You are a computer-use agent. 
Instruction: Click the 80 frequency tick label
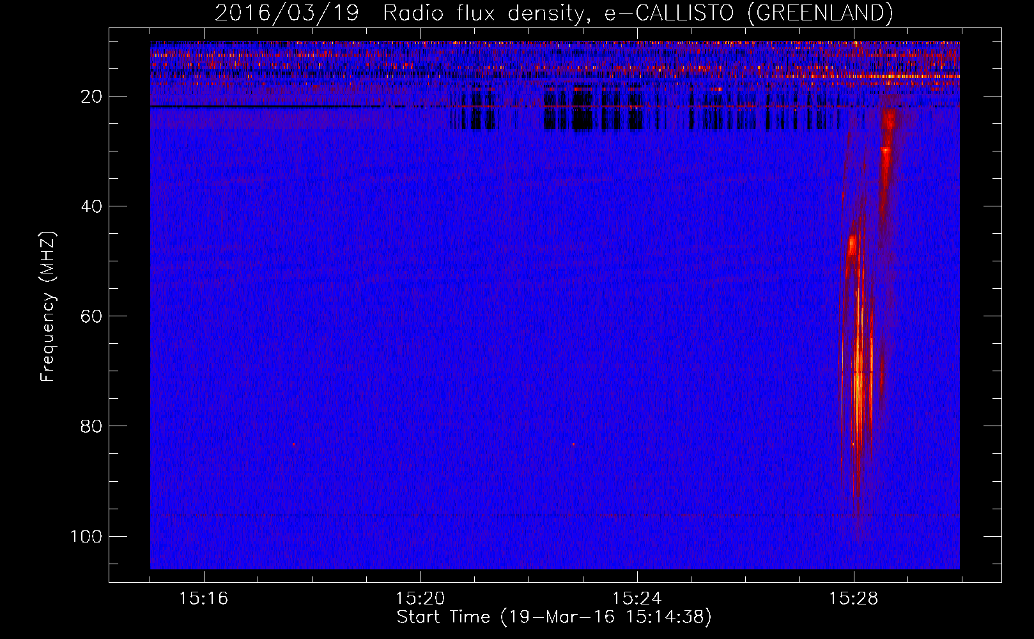(x=92, y=426)
